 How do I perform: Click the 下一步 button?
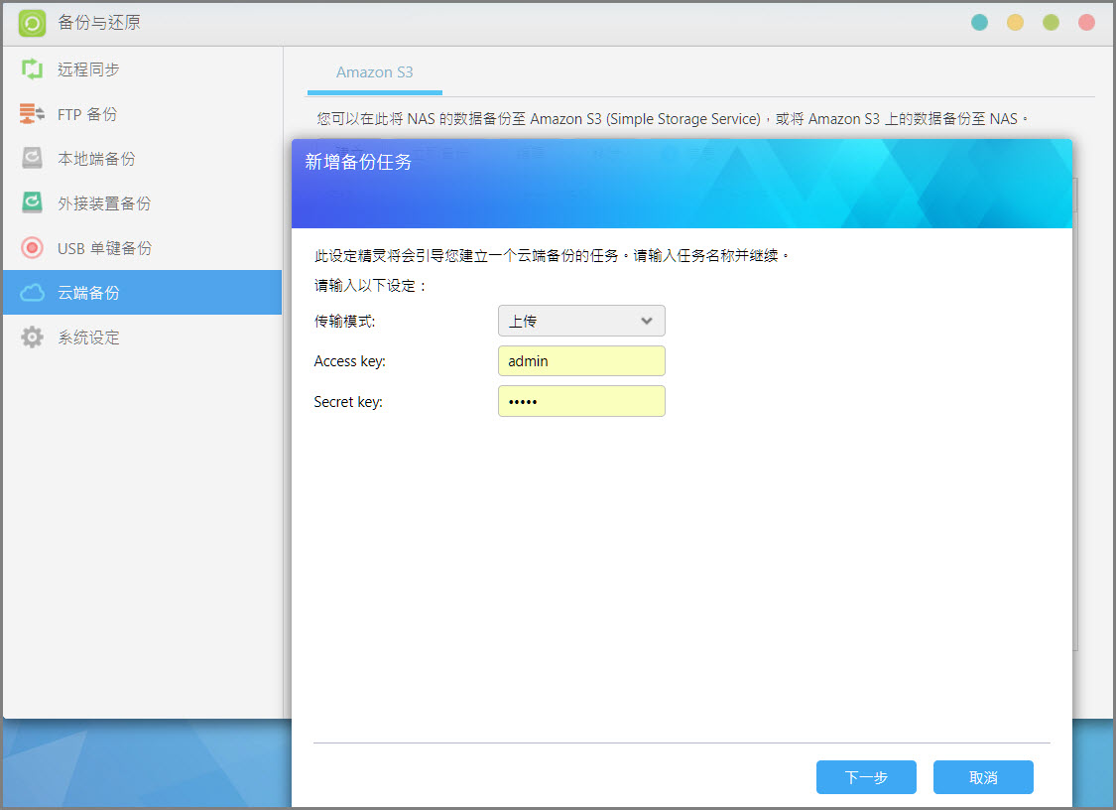click(x=866, y=777)
